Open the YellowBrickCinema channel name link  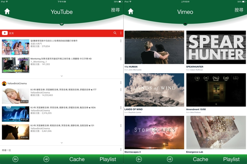pyautogui.click(x=17, y=84)
